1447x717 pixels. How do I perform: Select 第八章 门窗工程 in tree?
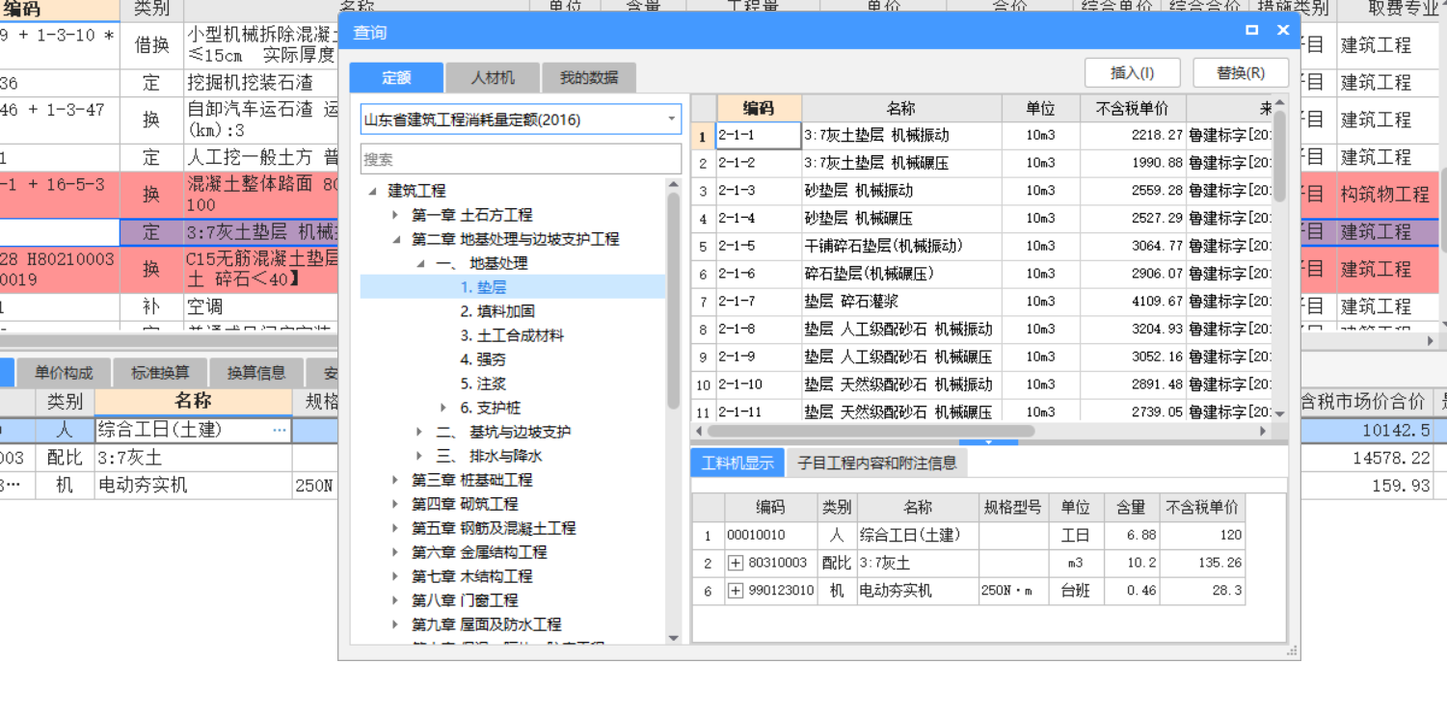point(465,600)
